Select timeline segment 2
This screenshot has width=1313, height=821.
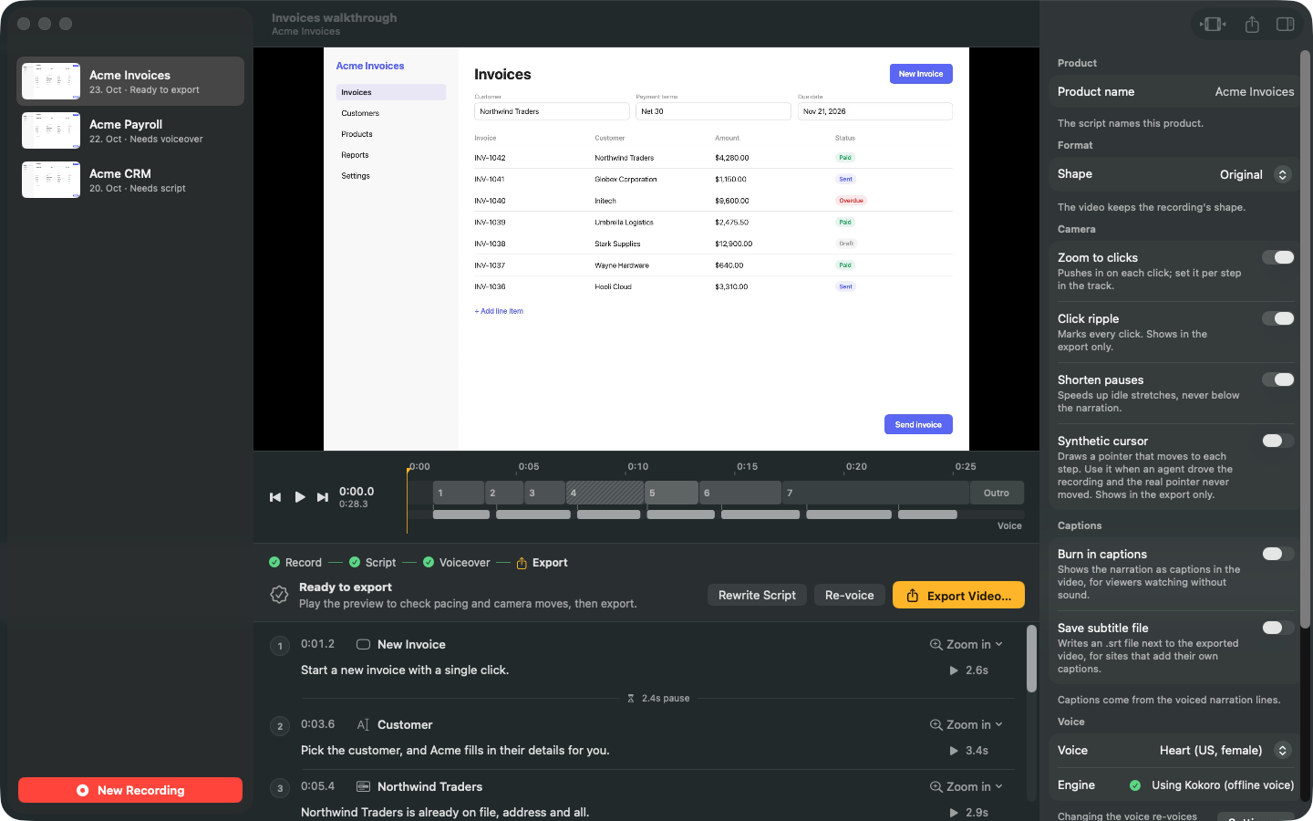coord(504,493)
